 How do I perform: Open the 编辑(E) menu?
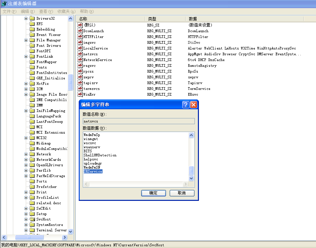pos(27,12)
